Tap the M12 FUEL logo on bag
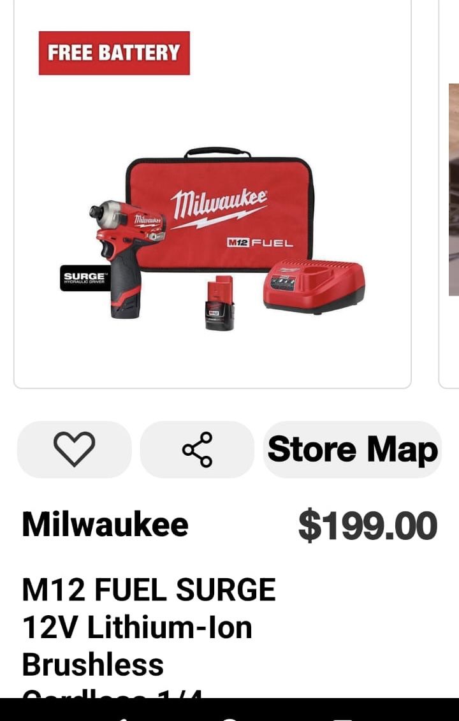The height and width of the screenshot is (721, 459). pos(260,242)
